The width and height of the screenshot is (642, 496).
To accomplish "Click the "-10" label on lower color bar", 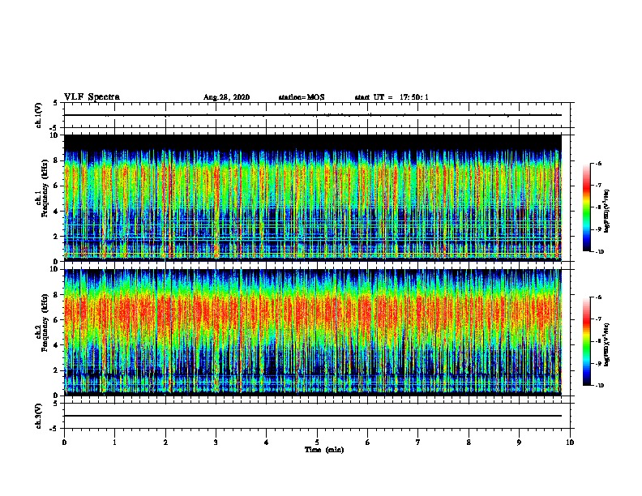I will point(600,386).
